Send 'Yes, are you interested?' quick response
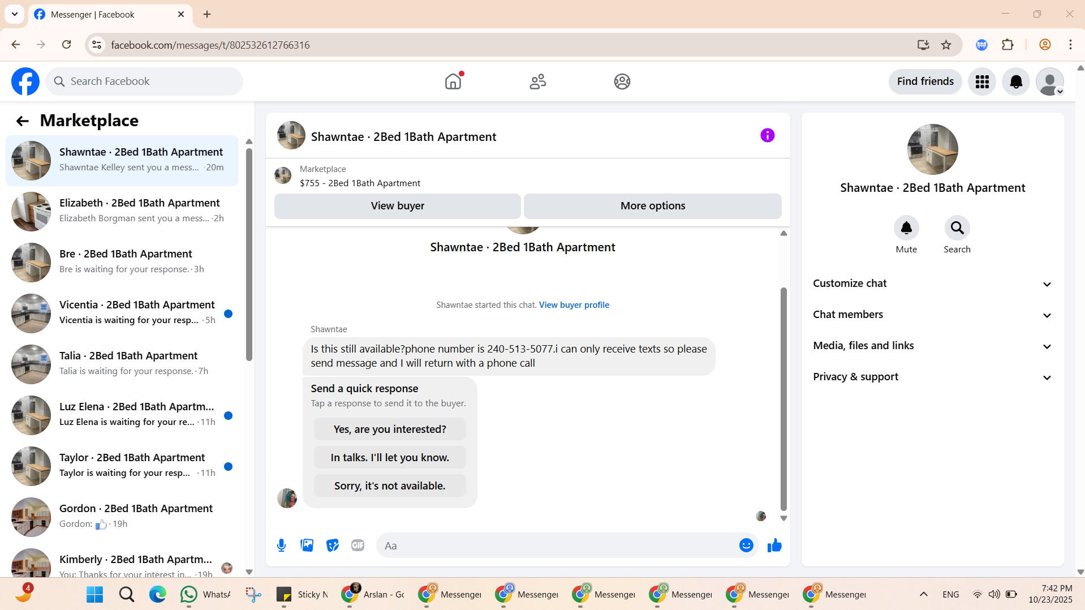Screen dimensions: 1085x610 390,429
